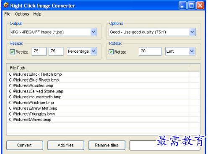Click the Convert button

25,145
